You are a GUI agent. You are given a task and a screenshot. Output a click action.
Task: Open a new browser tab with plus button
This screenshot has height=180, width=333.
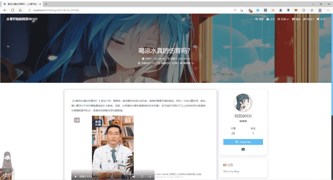pos(46,4)
